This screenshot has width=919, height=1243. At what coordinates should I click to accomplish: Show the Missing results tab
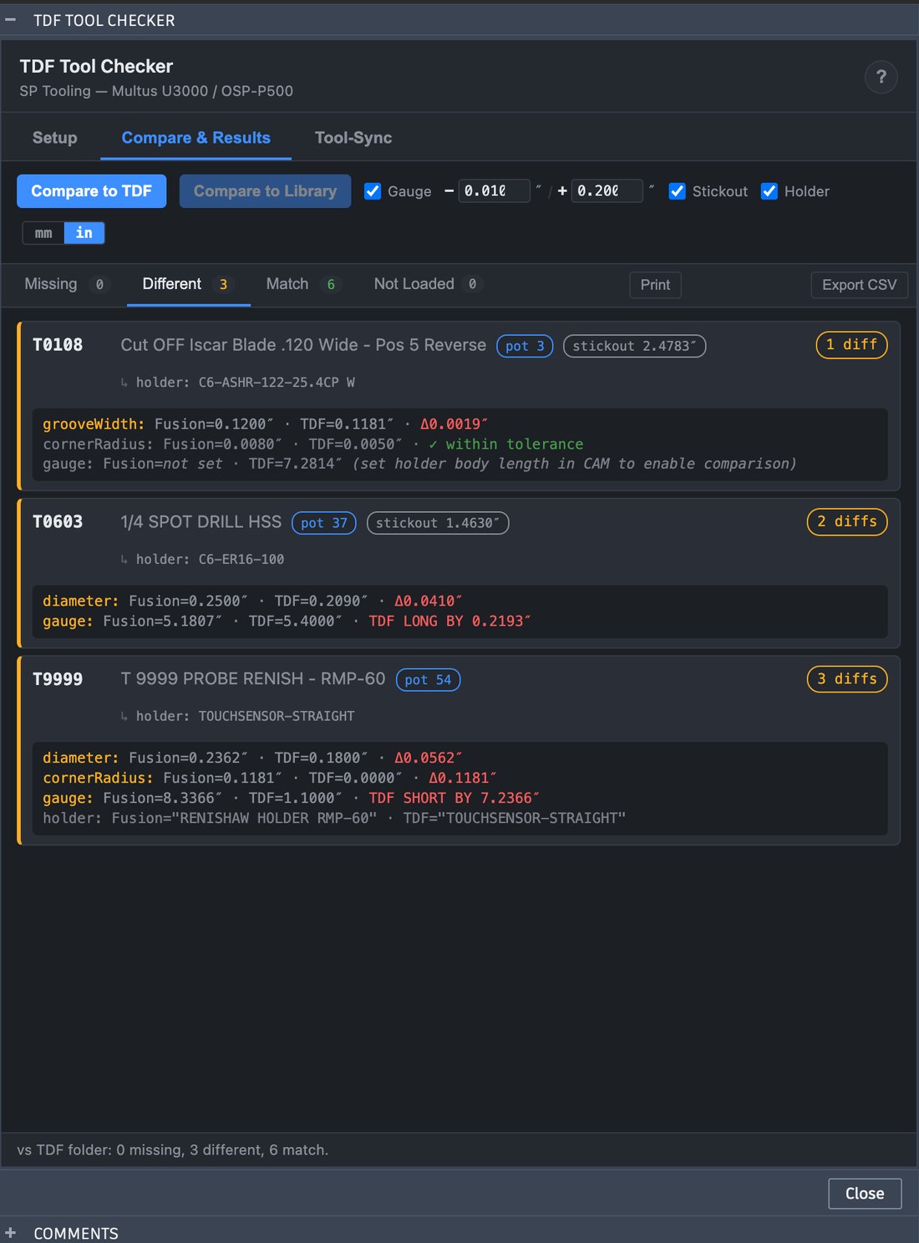pos(64,284)
